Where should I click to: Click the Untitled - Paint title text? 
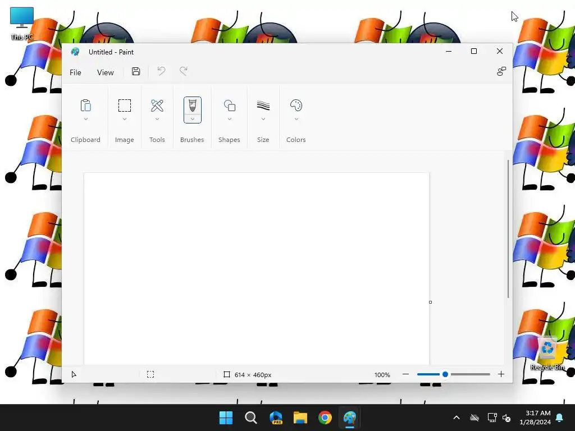pos(111,52)
